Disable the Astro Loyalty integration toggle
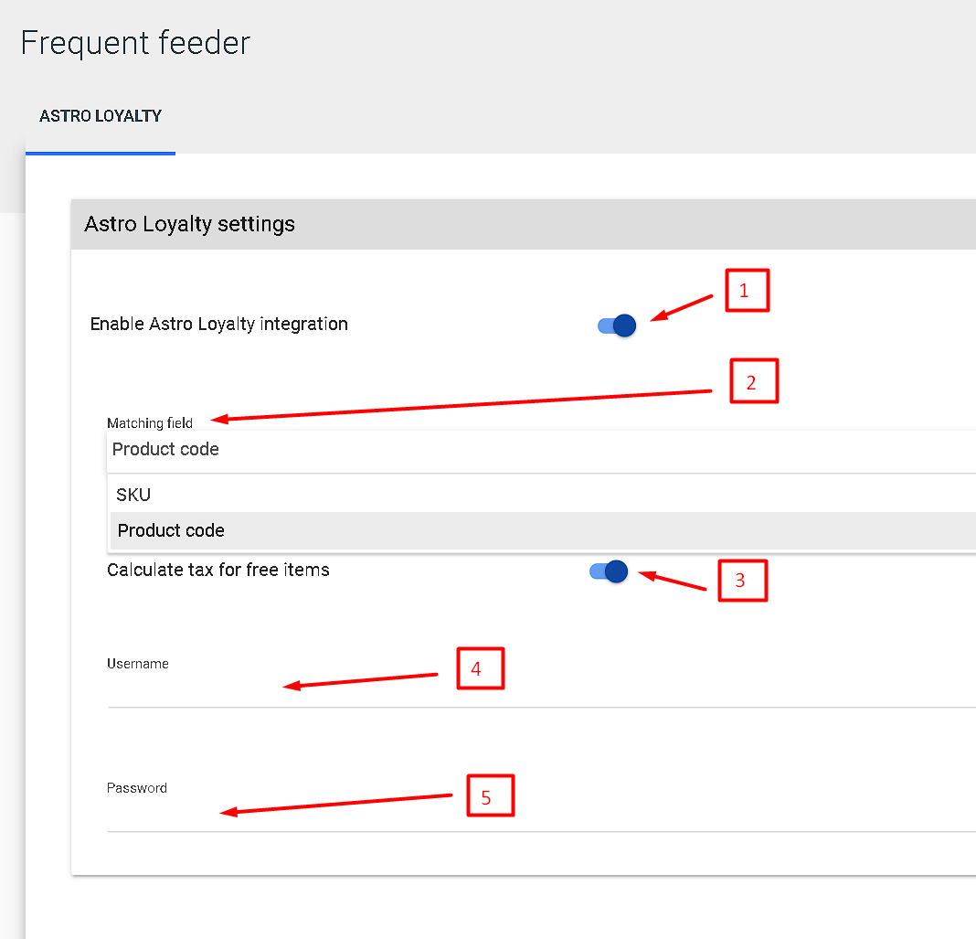The width and height of the screenshot is (976, 939). click(618, 325)
